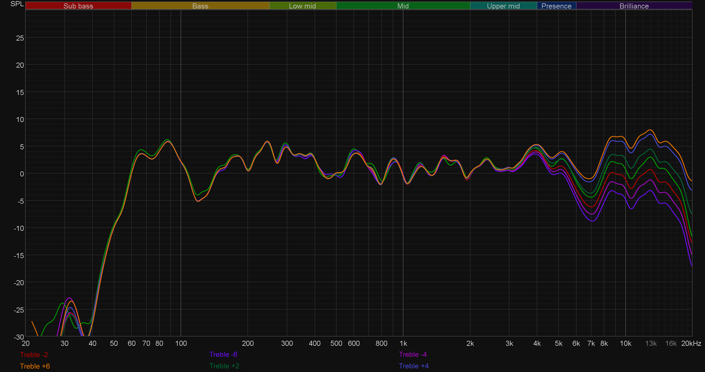The width and height of the screenshot is (705, 372).
Task: Select the Bass frequency band header
Action: coord(200,6)
